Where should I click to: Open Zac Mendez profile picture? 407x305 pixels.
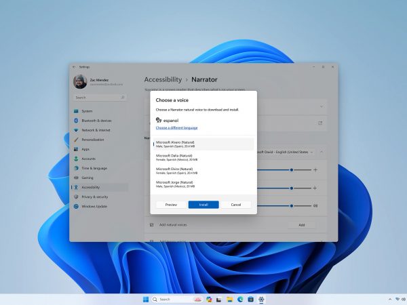80,82
